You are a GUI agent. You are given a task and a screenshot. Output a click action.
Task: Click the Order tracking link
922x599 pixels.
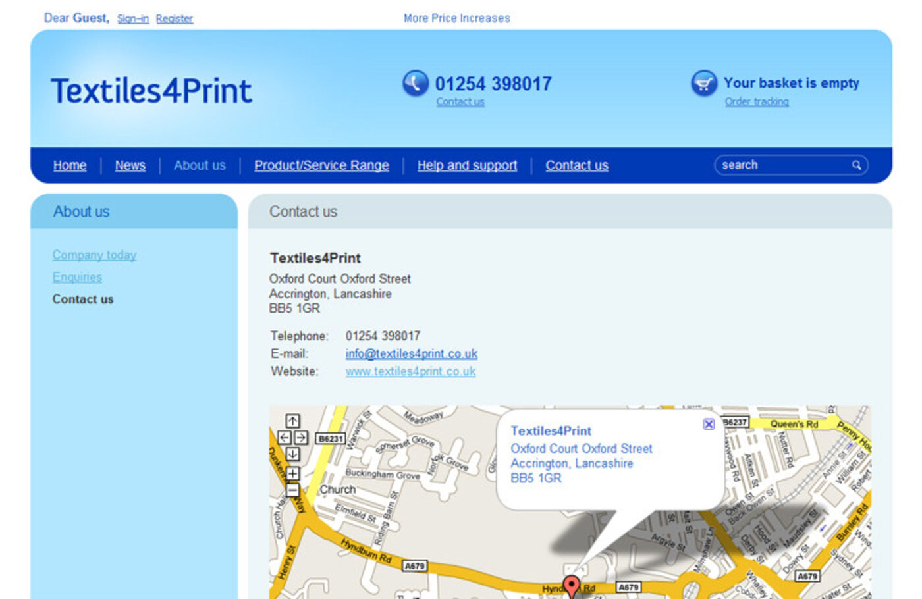coord(757,101)
